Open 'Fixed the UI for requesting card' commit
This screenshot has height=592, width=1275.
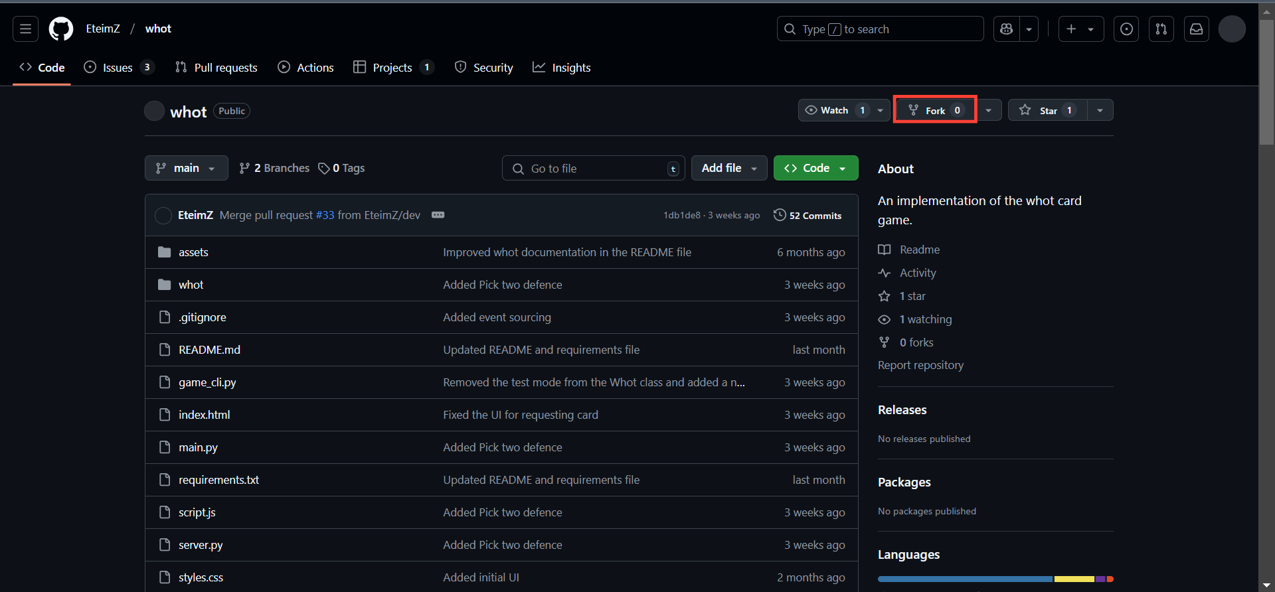click(x=521, y=415)
